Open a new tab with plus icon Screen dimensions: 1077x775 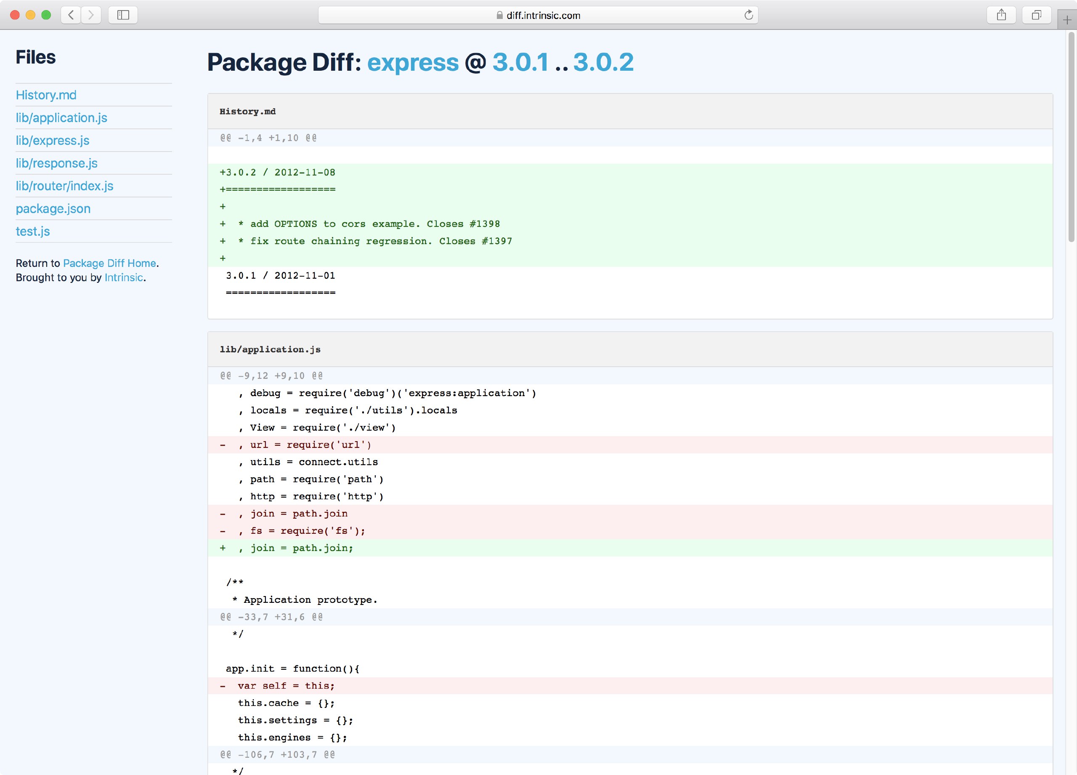[1066, 20]
